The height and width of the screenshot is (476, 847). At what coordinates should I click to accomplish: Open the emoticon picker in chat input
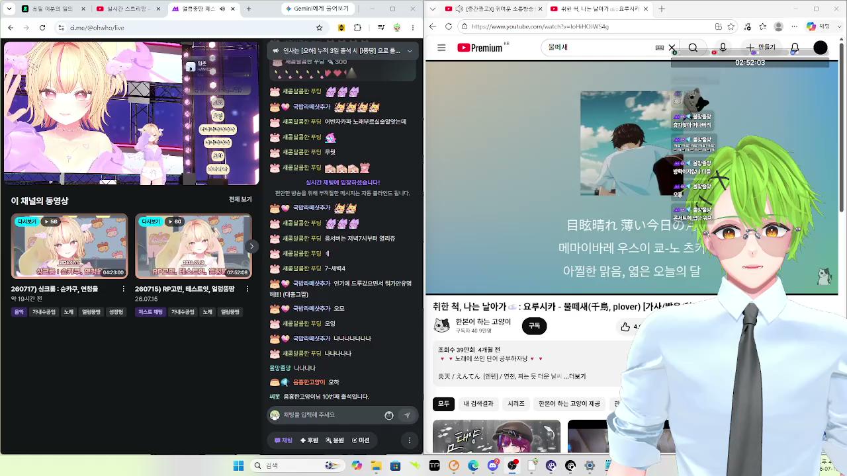point(389,415)
